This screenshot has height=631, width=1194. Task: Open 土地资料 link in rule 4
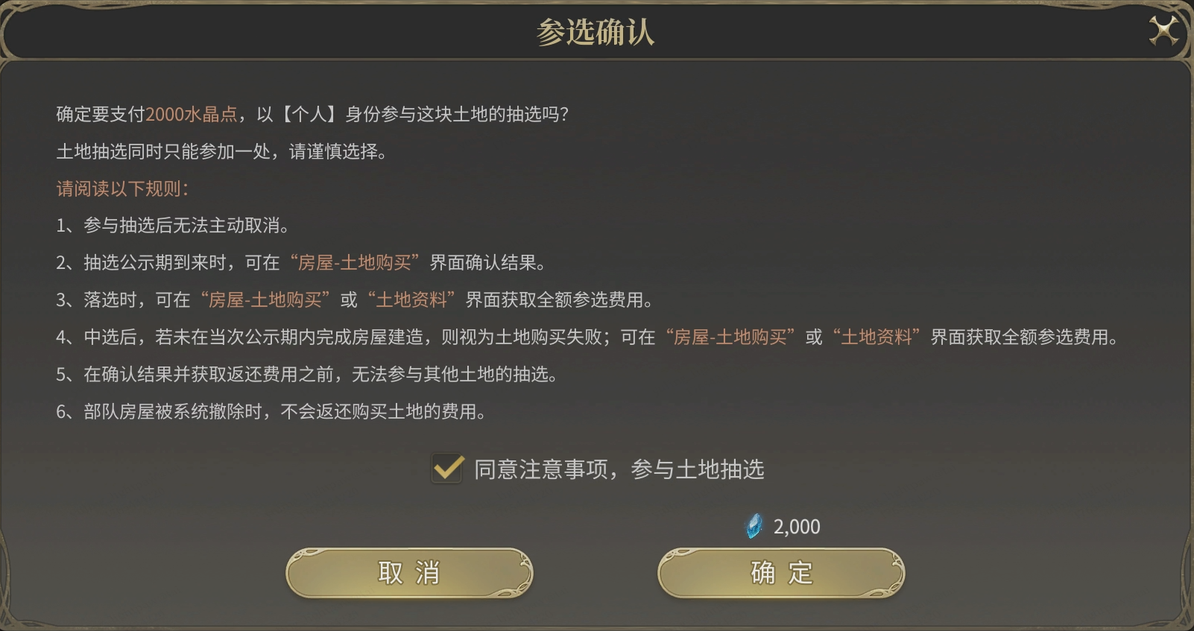click(876, 337)
